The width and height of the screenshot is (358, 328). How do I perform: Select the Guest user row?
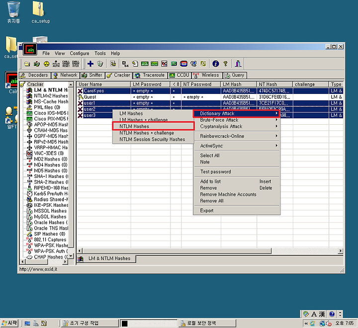[x=210, y=97]
